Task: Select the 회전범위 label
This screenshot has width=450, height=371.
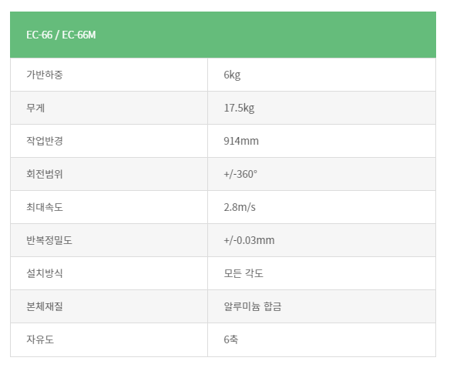Action: (x=45, y=174)
